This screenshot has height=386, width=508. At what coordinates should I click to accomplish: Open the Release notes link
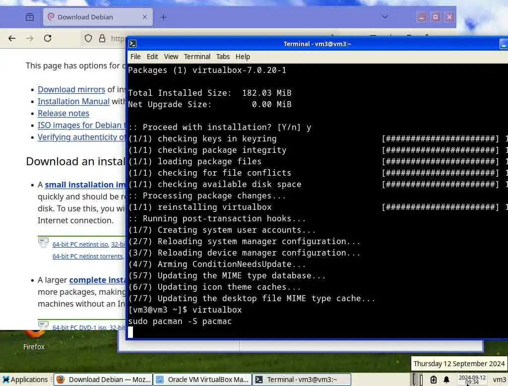[63, 114]
